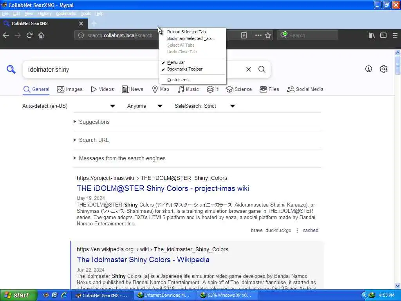401x301 pixels.
Task: Click the browser toolbar Search field
Action: pos(308,35)
